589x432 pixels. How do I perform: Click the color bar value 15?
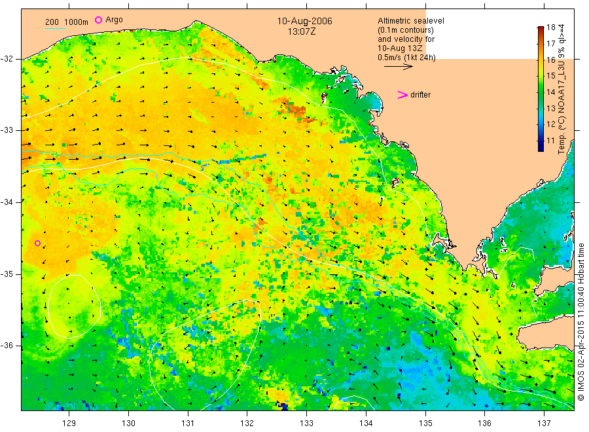[x=551, y=76]
